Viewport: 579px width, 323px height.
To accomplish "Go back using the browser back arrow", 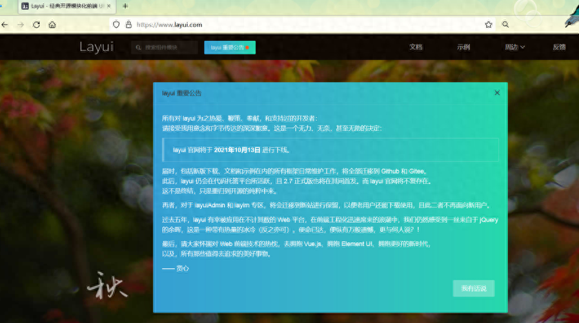I will pos(5,25).
